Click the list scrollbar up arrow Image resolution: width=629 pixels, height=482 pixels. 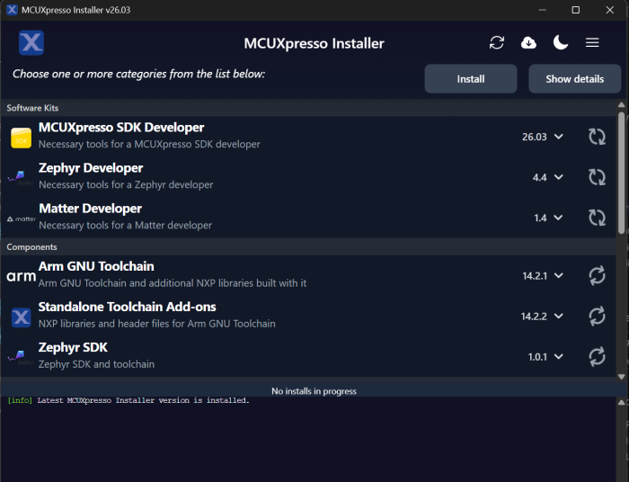point(622,104)
